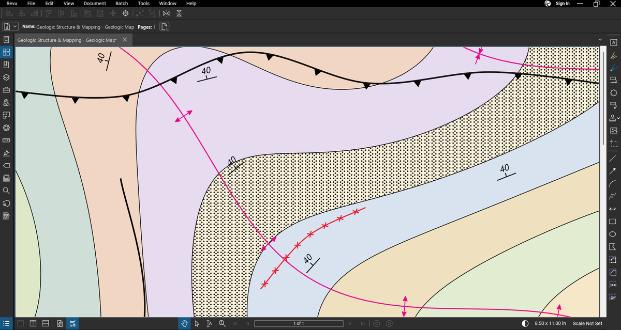Open the Properties gear panel icon
This screenshot has width=621, height=330.
click(x=6, y=128)
